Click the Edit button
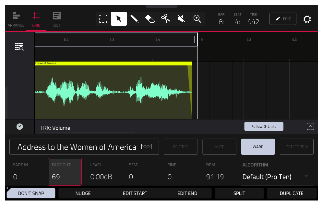323x206 pixels. pyautogui.click(x=283, y=19)
